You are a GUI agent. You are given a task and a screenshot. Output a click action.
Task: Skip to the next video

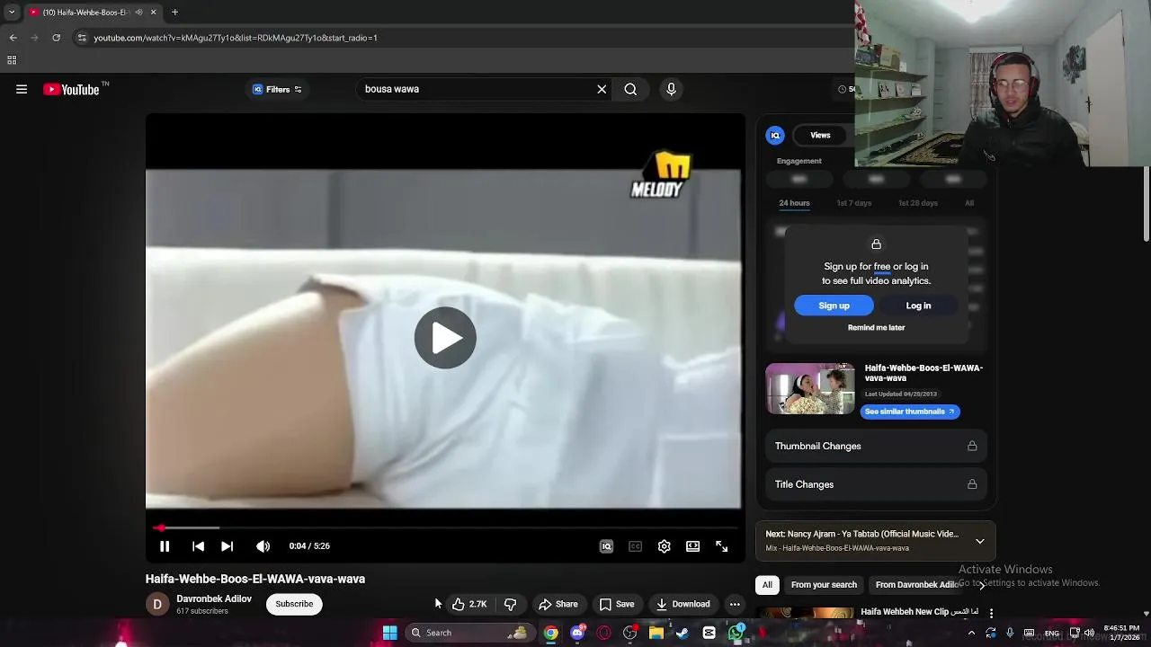pyautogui.click(x=228, y=546)
